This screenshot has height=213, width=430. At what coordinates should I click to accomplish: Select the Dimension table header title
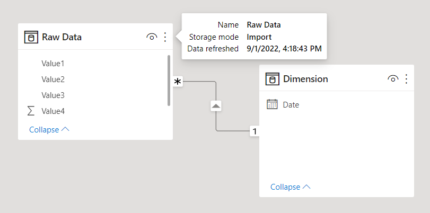(305, 79)
